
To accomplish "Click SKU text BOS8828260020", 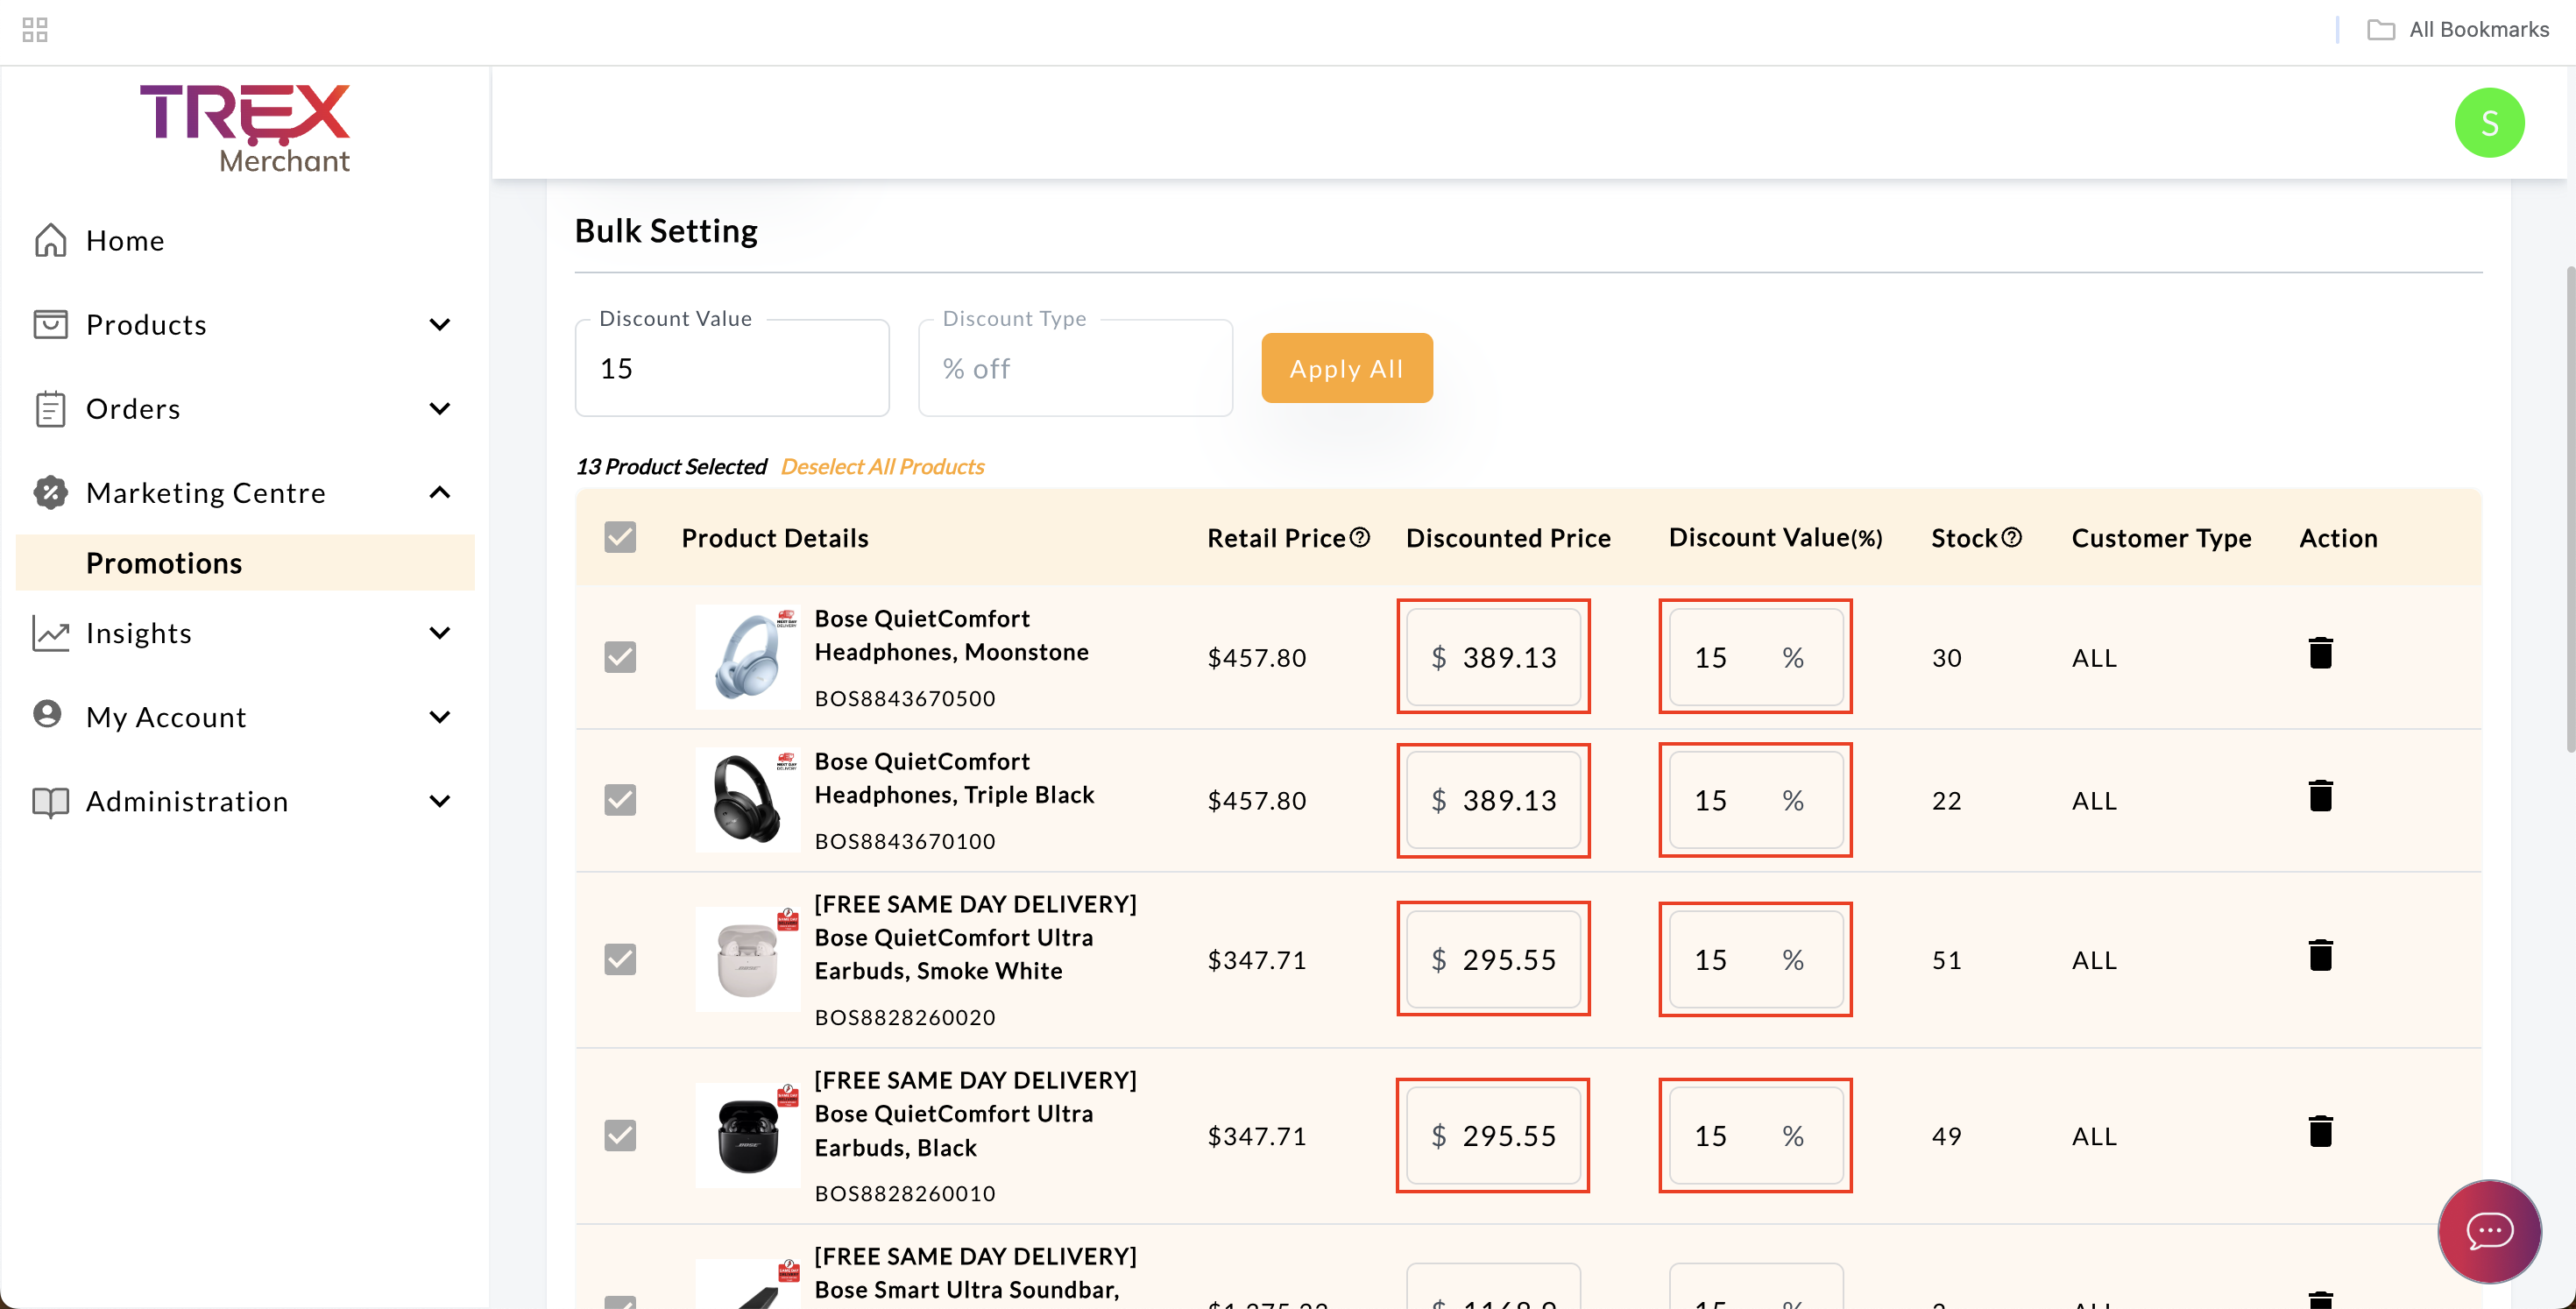I will point(905,1017).
